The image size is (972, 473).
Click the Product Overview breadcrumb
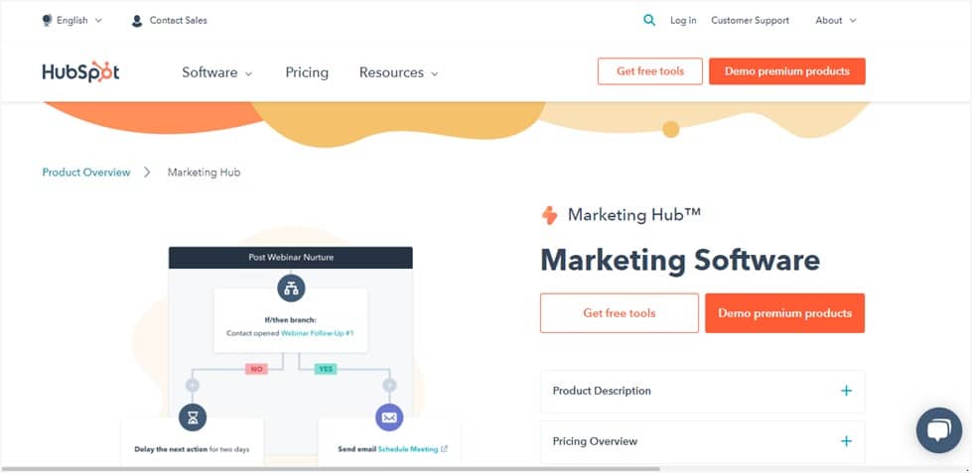pos(86,173)
